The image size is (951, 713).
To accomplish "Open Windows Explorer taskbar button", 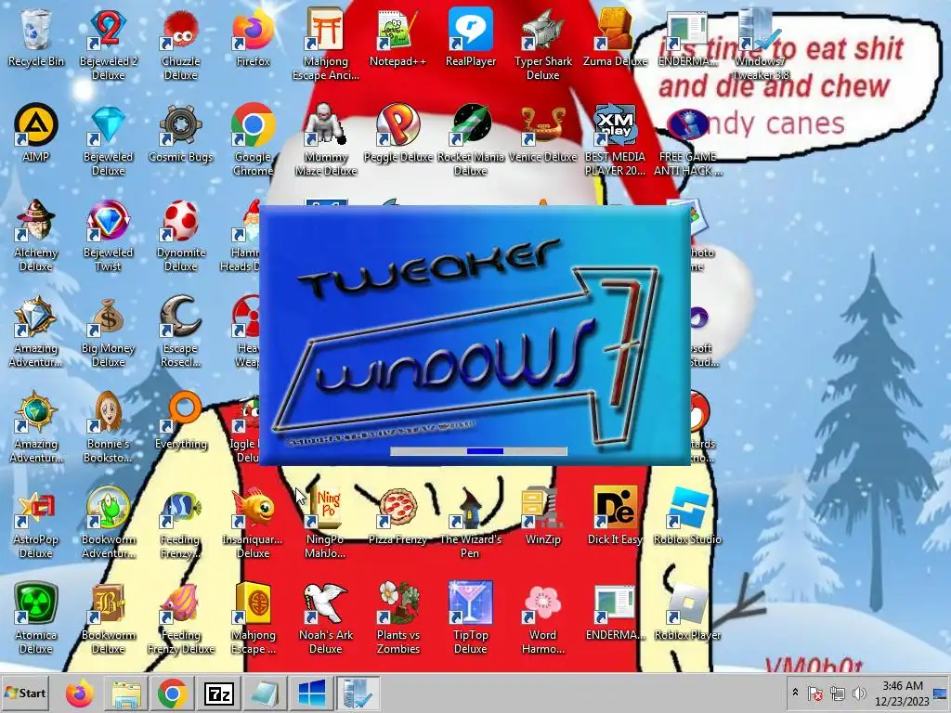I will click(126, 693).
